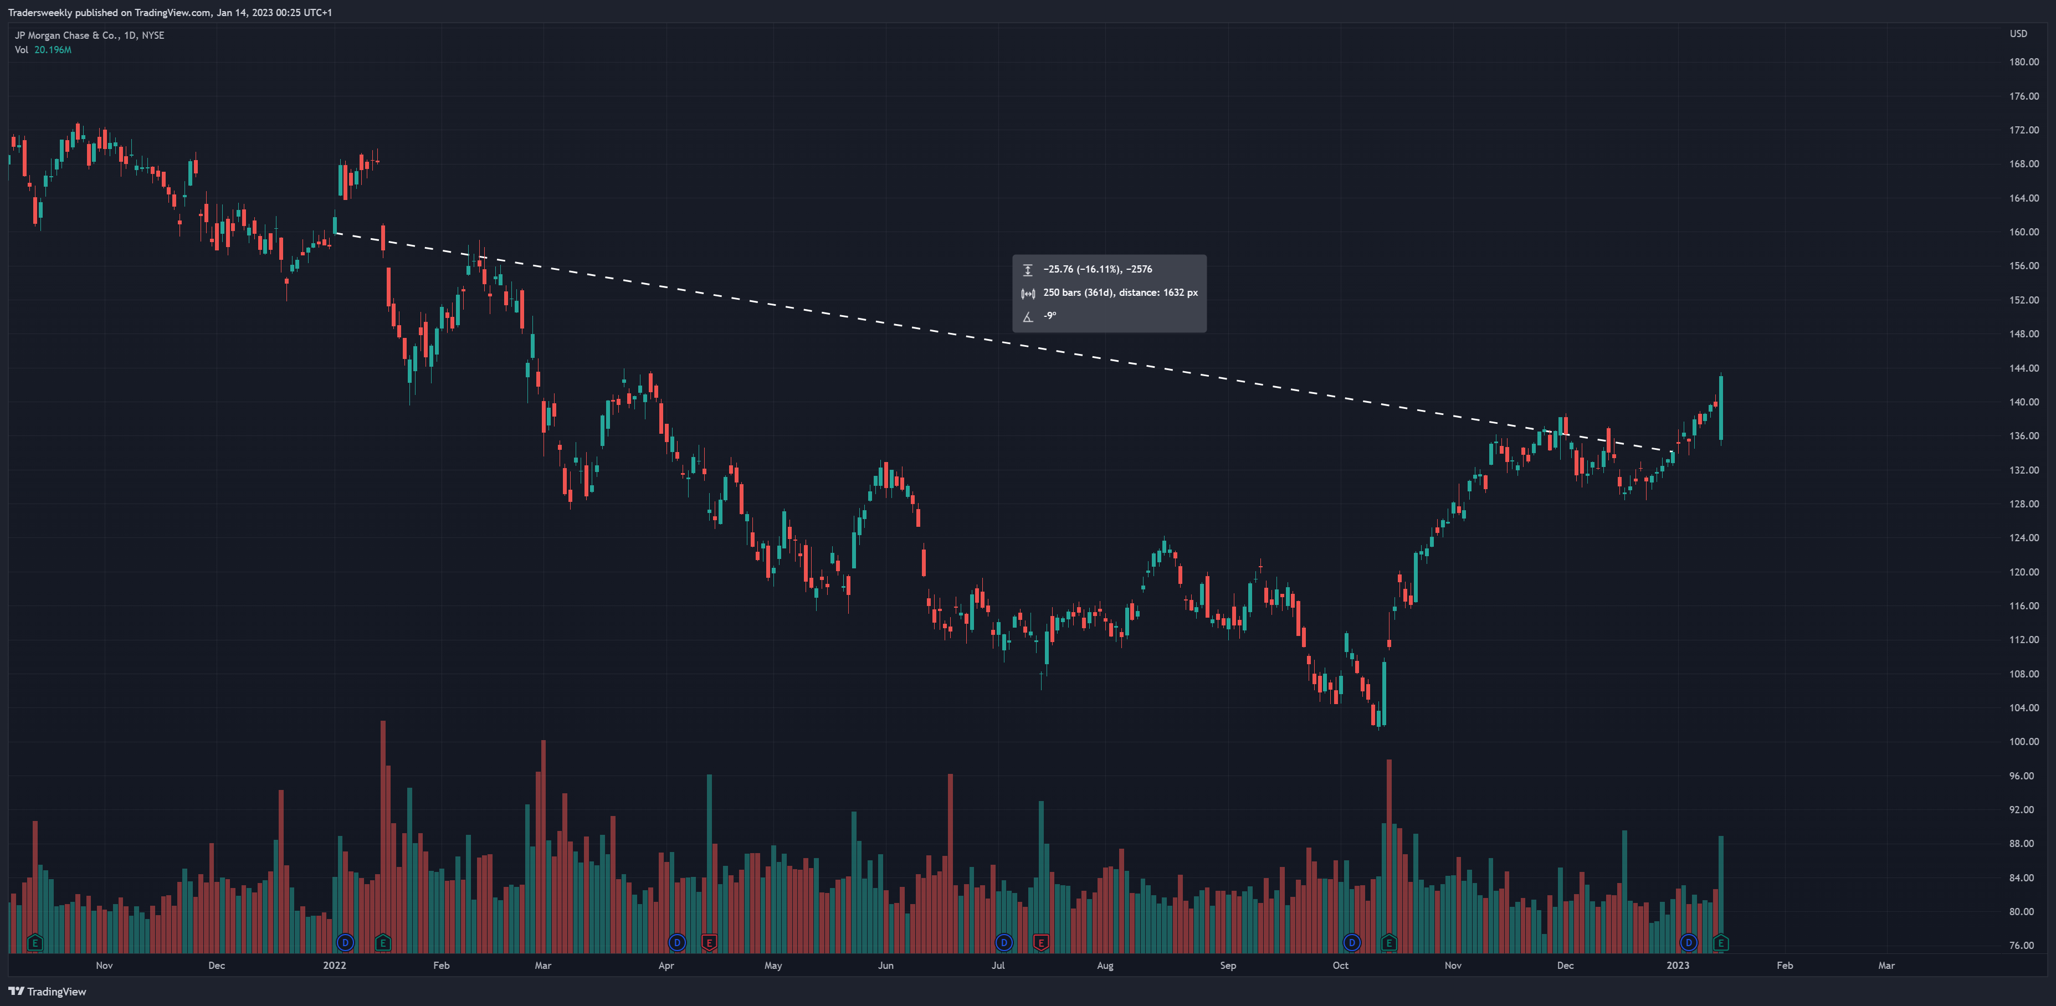2056x1006 pixels.
Task: Click the 152.00 price axis label
Action: (2023, 300)
